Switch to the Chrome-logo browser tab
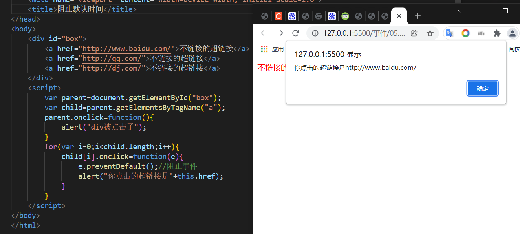Screen dimensions: 520x234 [319, 16]
